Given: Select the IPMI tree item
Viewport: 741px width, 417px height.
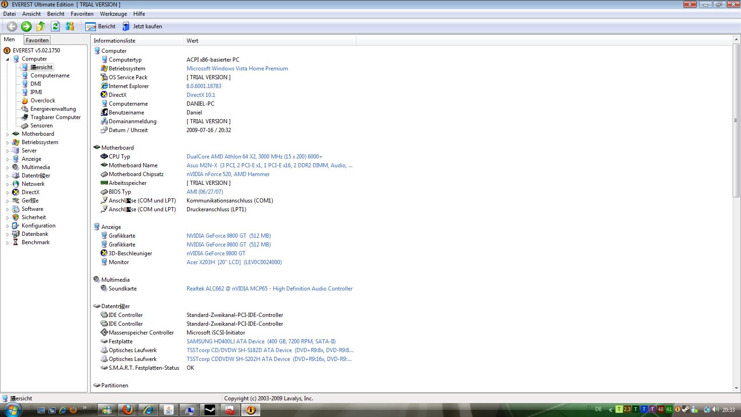Looking at the screenshot, I should click(x=36, y=92).
